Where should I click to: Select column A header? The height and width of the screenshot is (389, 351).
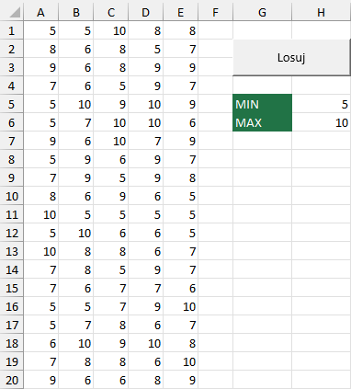[x=40, y=13]
